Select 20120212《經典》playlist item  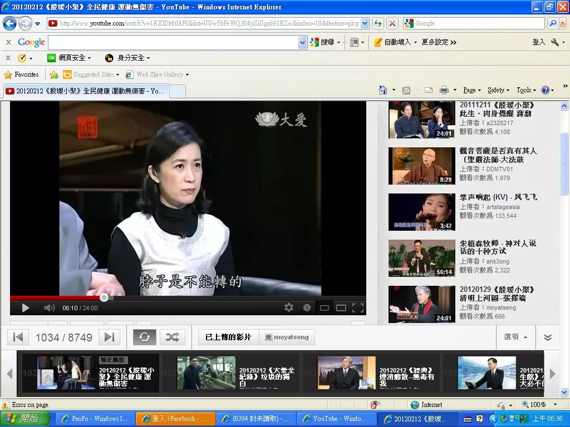point(372,373)
